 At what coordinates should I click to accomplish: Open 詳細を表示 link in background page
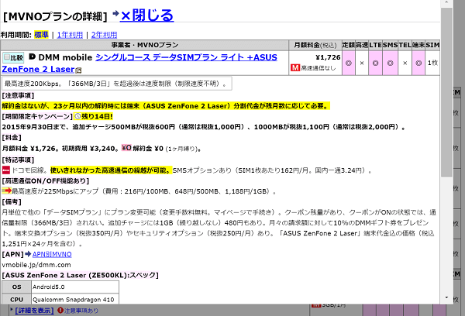(x=34, y=311)
